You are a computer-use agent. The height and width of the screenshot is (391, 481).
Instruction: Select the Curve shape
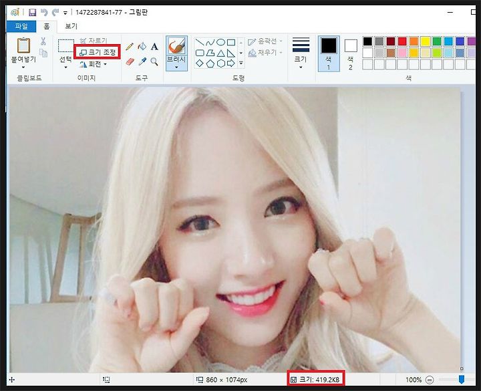tap(210, 42)
